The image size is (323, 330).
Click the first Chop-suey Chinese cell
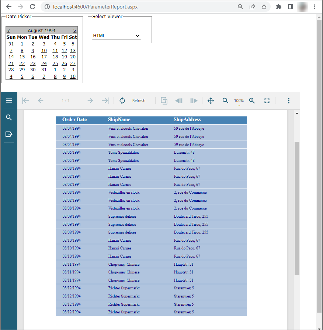[x=124, y=264]
